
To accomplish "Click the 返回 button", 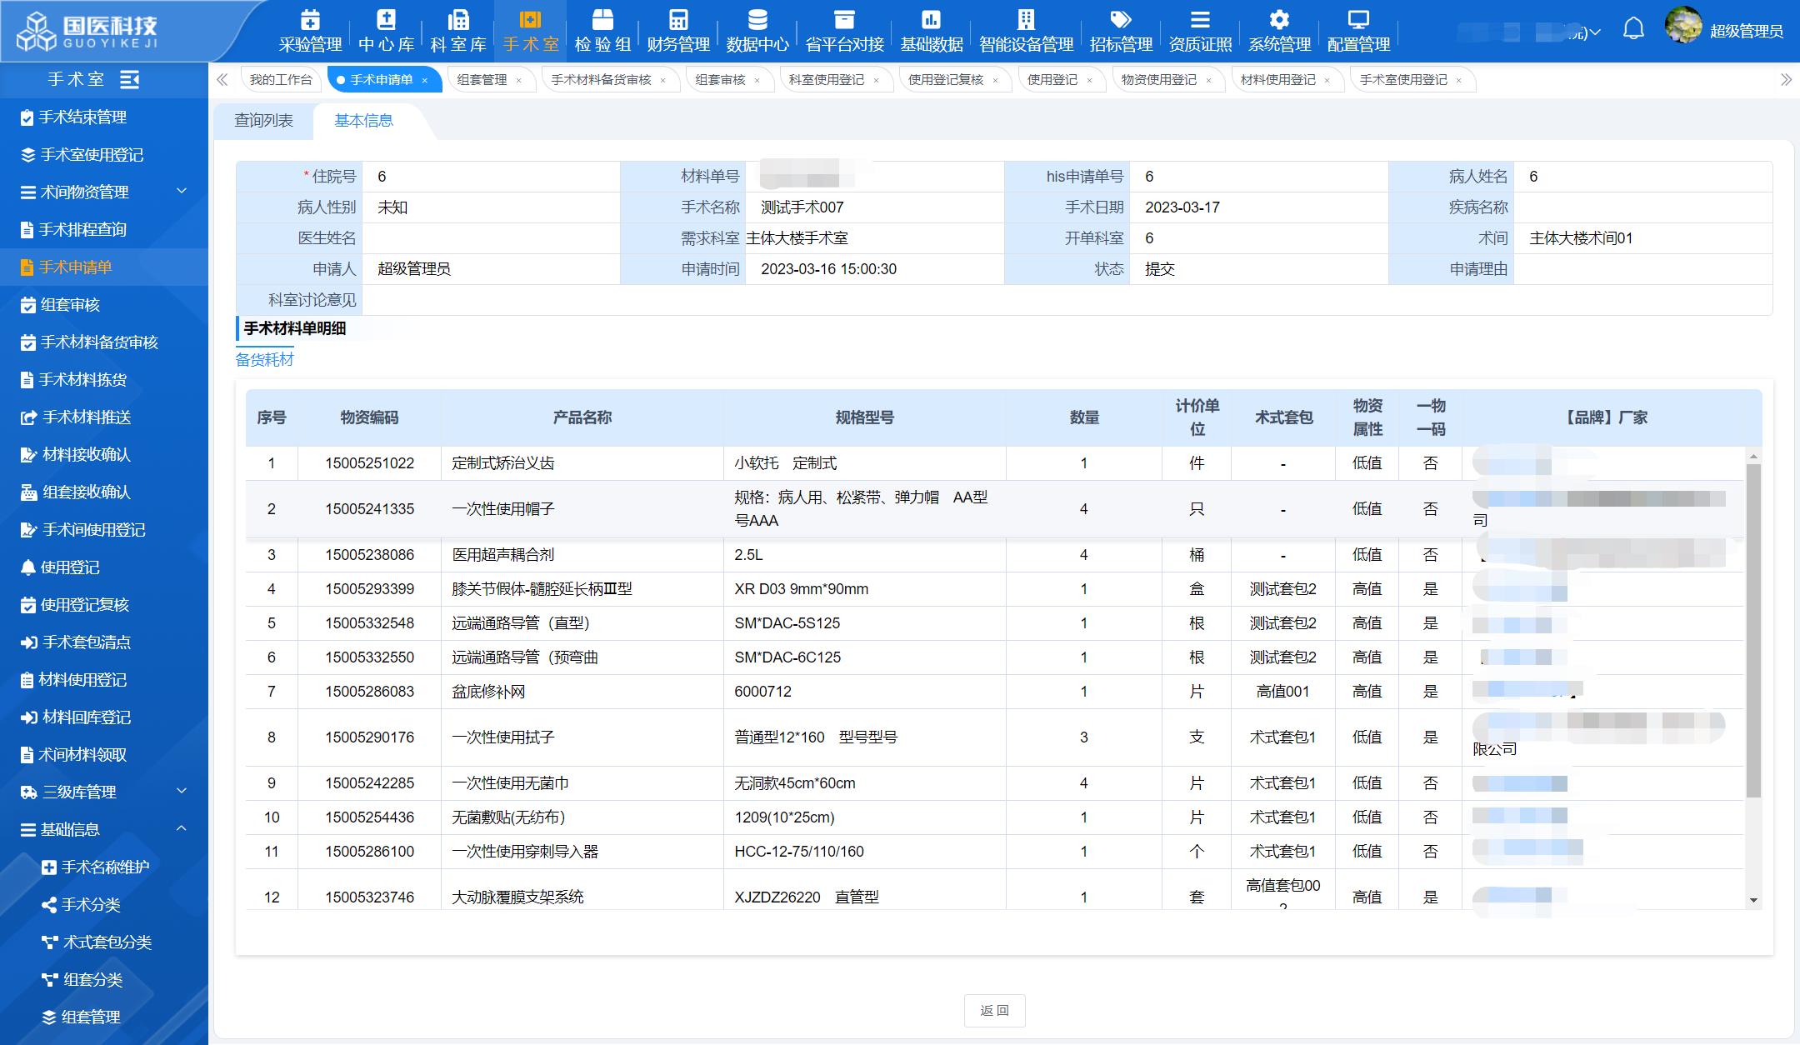I will pos(994,1011).
